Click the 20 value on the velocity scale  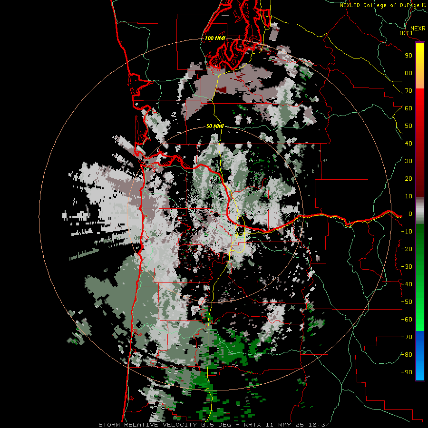pos(409,179)
